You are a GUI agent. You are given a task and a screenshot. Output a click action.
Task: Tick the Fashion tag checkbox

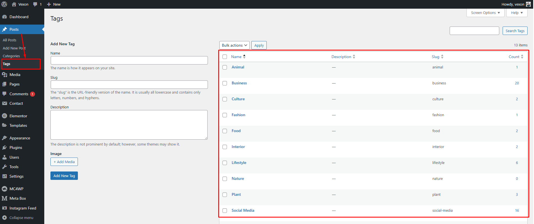[225, 115]
